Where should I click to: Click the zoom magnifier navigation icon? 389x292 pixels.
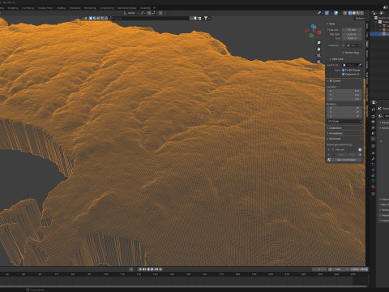318,43
